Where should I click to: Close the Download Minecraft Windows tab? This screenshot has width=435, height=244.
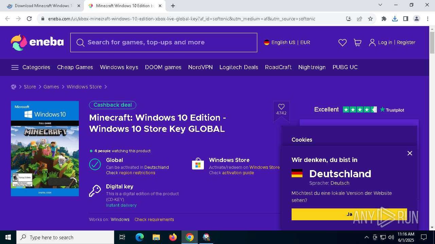click(x=79, y=6)
